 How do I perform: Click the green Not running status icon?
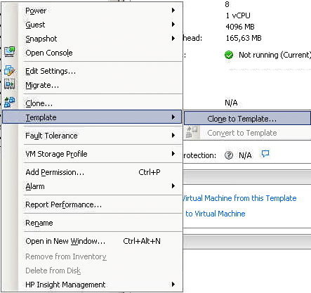tap(229, 55)
